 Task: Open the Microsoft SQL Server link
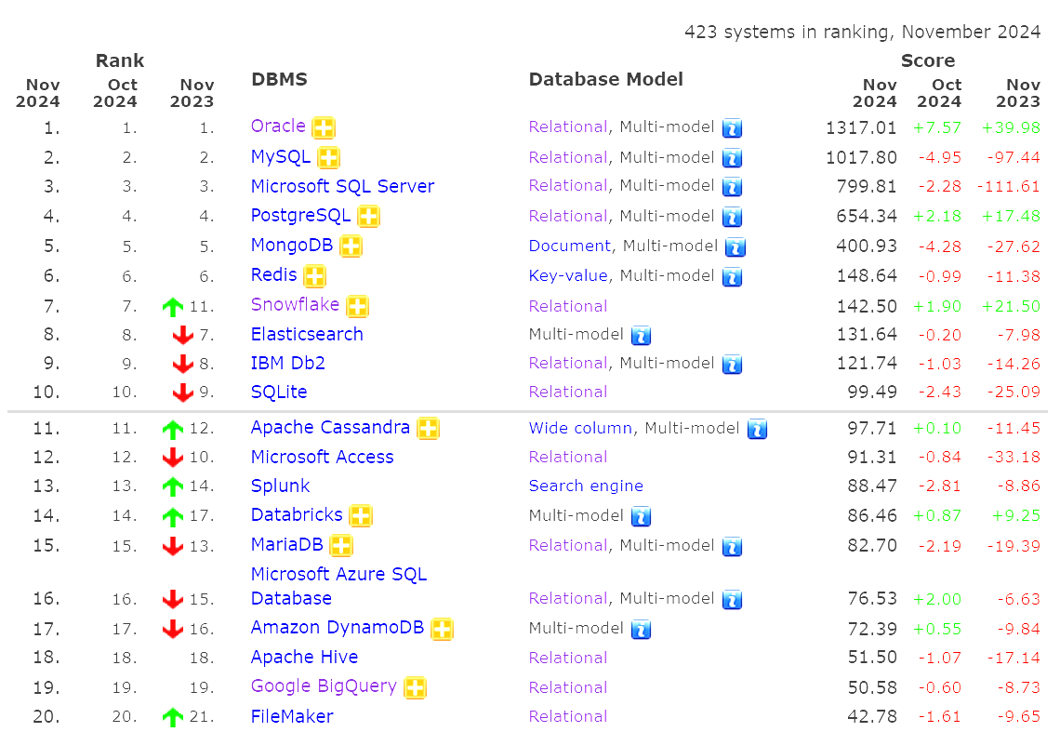pyautogui.click(x=342, y=186)
